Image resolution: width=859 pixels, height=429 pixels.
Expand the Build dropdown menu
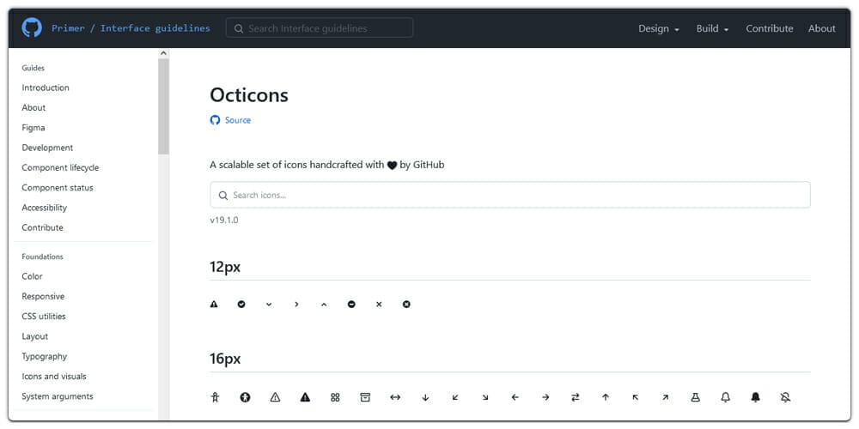pos(712,28)
